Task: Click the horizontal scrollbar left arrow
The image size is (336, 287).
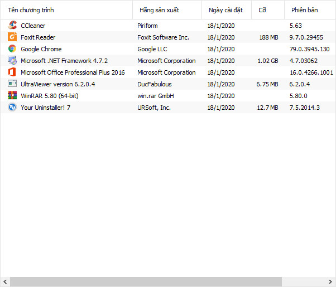Action: coord(5,281)
